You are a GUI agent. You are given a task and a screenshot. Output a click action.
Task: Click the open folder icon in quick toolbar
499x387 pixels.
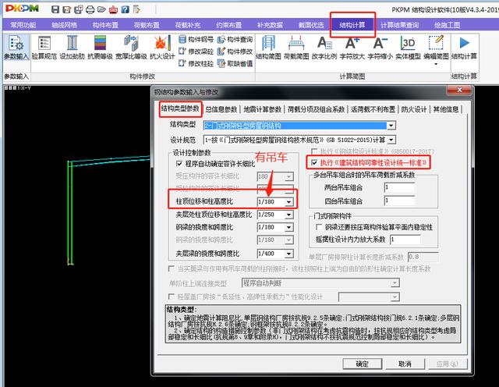[x=101, y=9]
